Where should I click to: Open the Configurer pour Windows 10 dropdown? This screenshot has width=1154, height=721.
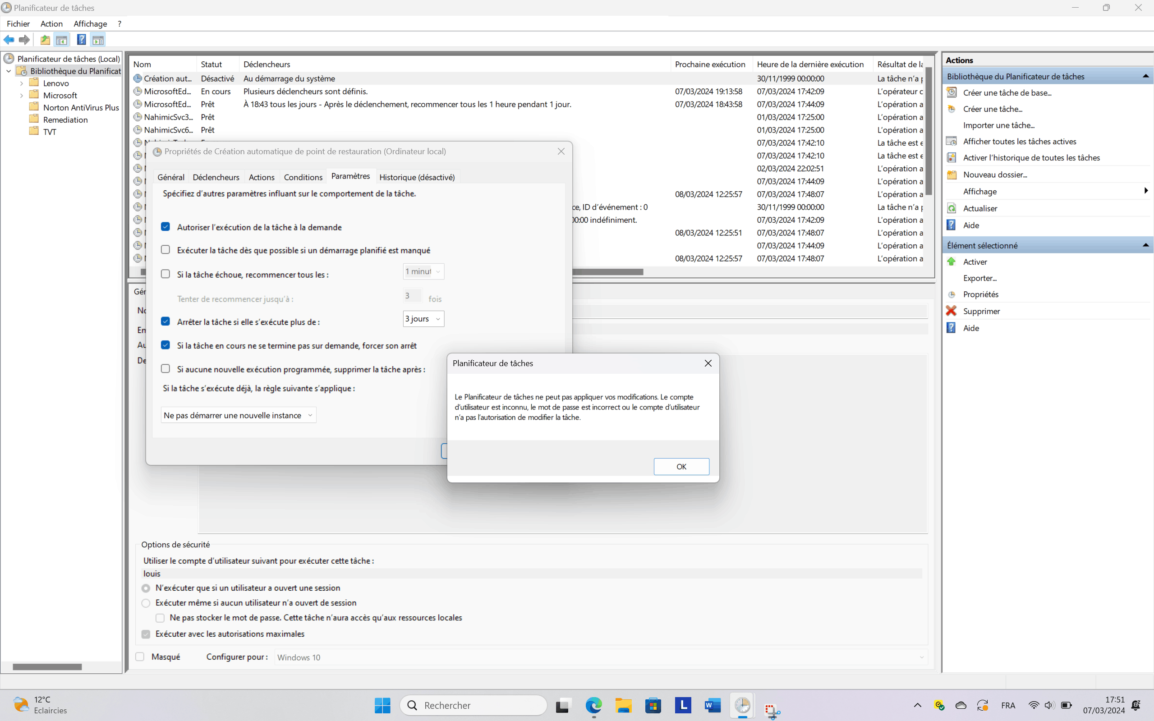[601, 657]
